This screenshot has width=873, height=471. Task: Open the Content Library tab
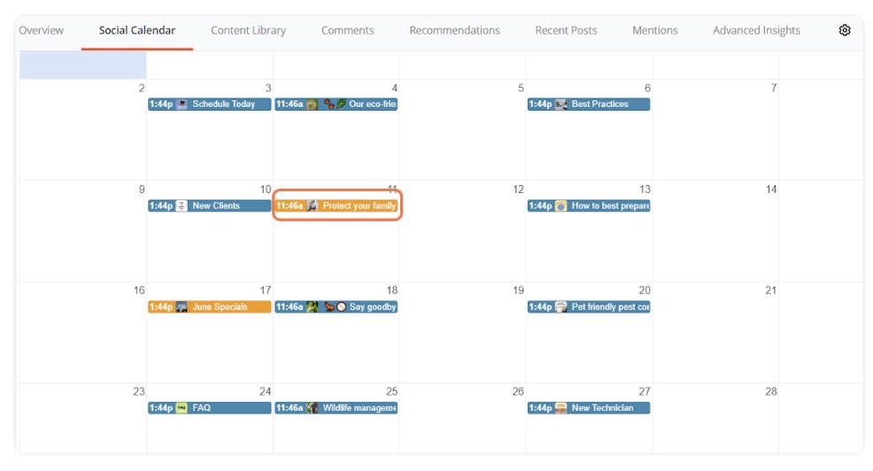tap(248, 30)
